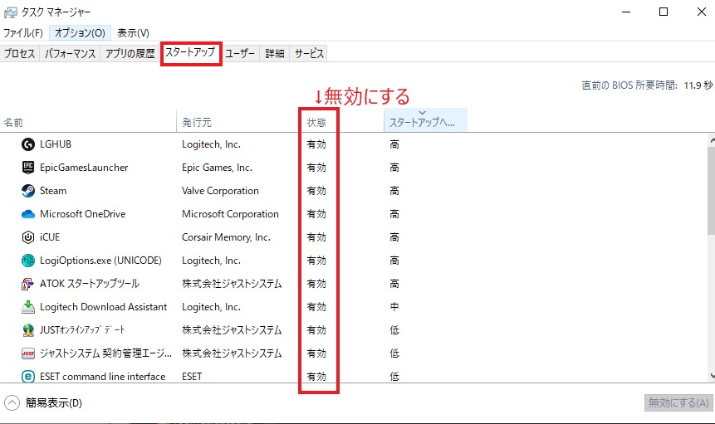
Task: Click the Valve Corporation publisher cell
Action: (x=220, y=191)
